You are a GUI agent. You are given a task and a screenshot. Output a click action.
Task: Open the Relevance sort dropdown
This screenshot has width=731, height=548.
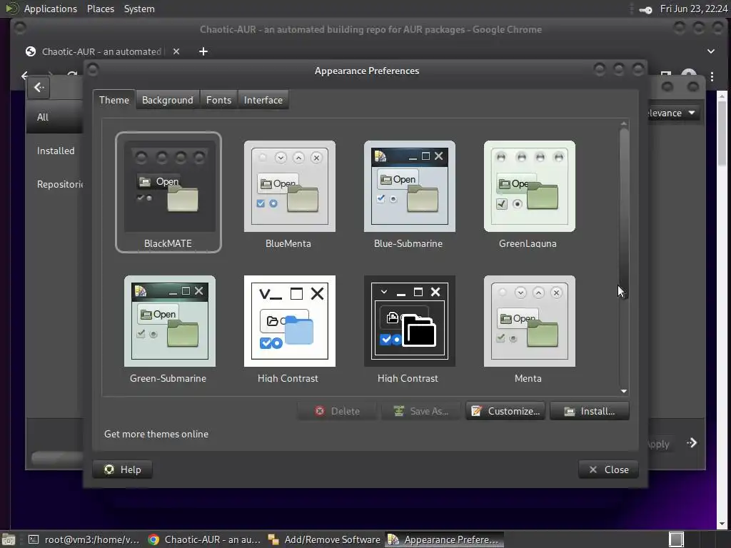[x=674, y=113]
